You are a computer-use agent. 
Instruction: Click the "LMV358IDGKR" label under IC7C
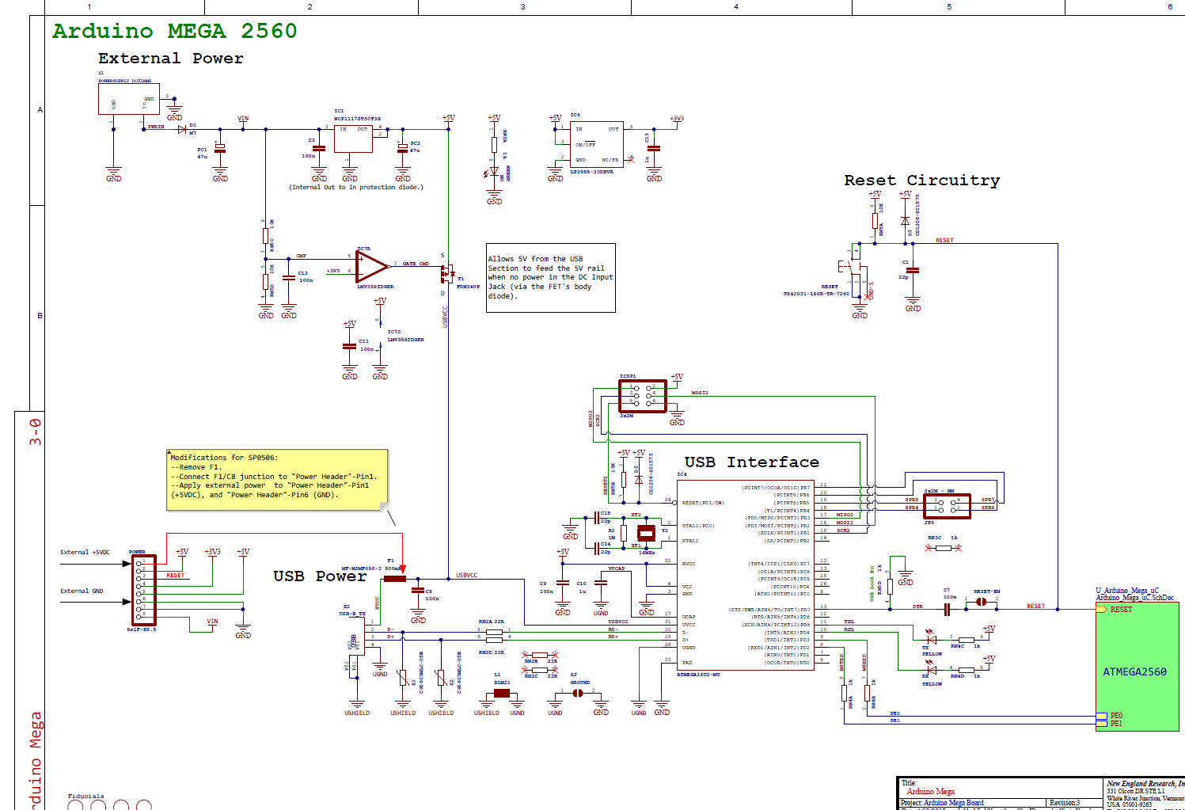click(405, 340)
